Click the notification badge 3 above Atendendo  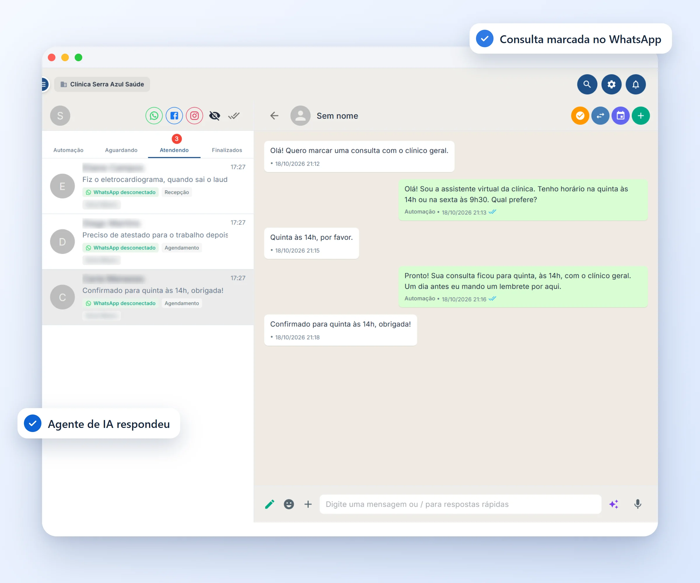pyautogui.click(x=177, y=138)
